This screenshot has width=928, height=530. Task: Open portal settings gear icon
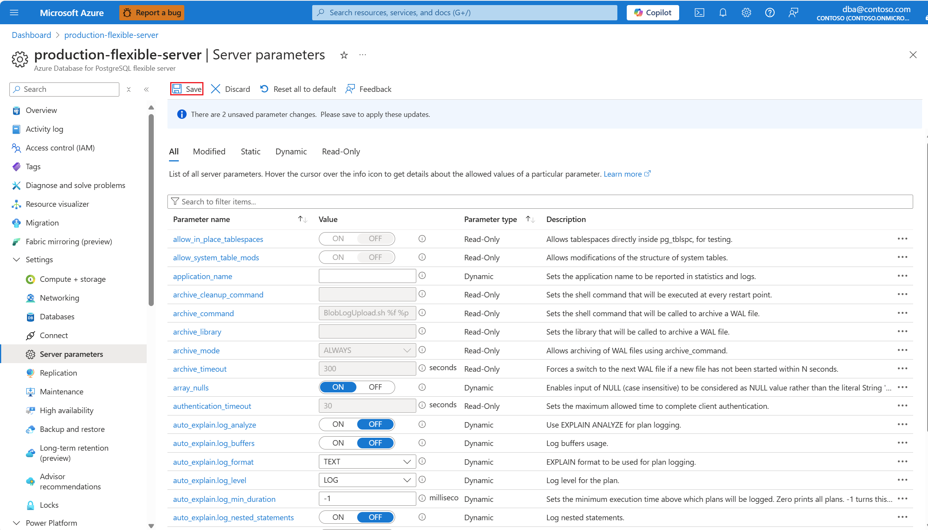pos(746,13)
